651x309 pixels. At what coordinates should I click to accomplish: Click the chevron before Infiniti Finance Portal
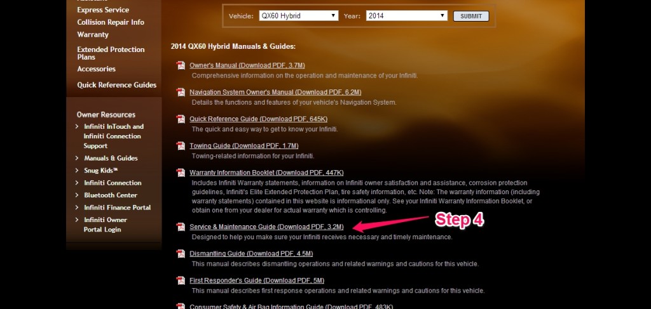[77, 207]
